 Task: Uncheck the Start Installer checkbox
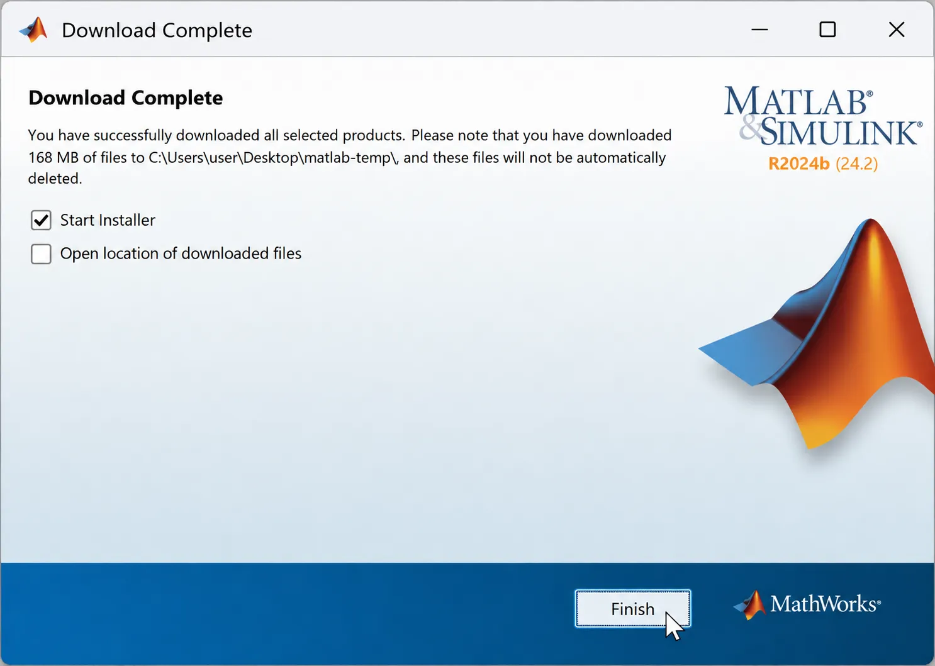point(41,220)
